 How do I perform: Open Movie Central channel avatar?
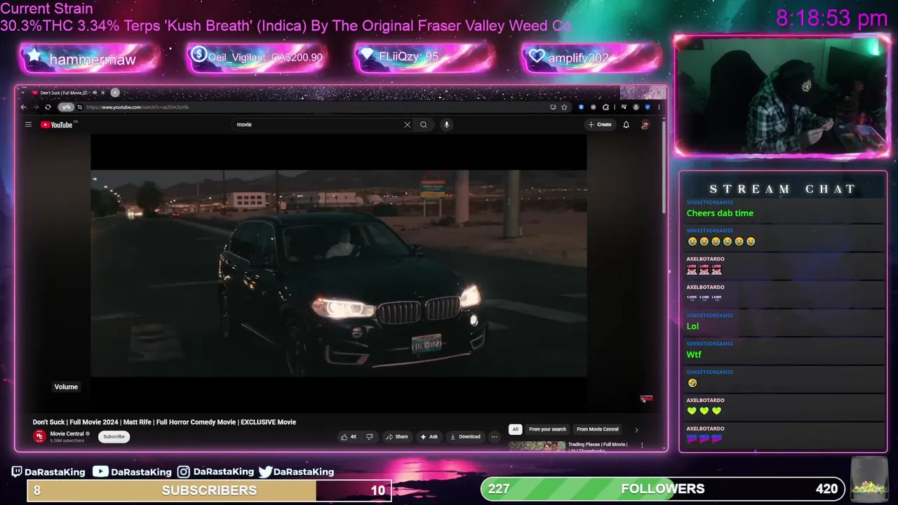39,436
